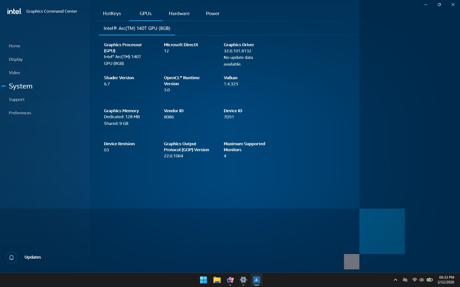Open the Display section

click(16, 59)
